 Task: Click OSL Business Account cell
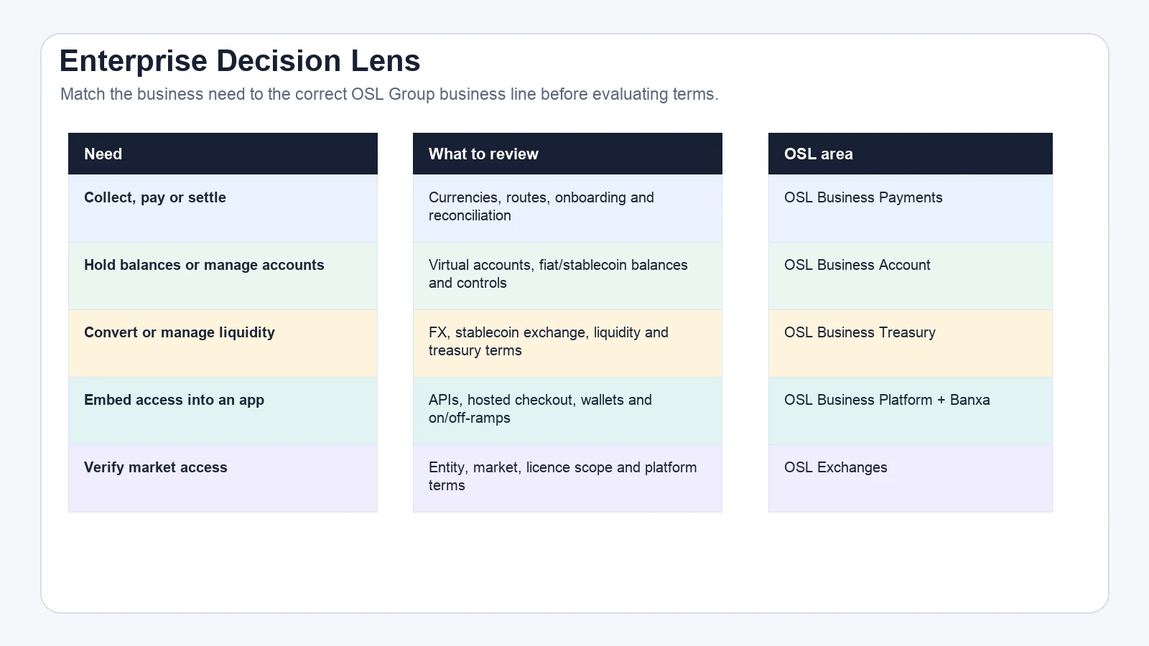pyautogui.click(x=911, y=276)
